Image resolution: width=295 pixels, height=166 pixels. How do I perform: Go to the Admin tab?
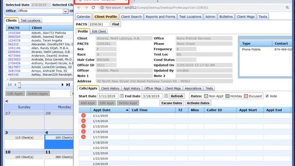point(210,17)
